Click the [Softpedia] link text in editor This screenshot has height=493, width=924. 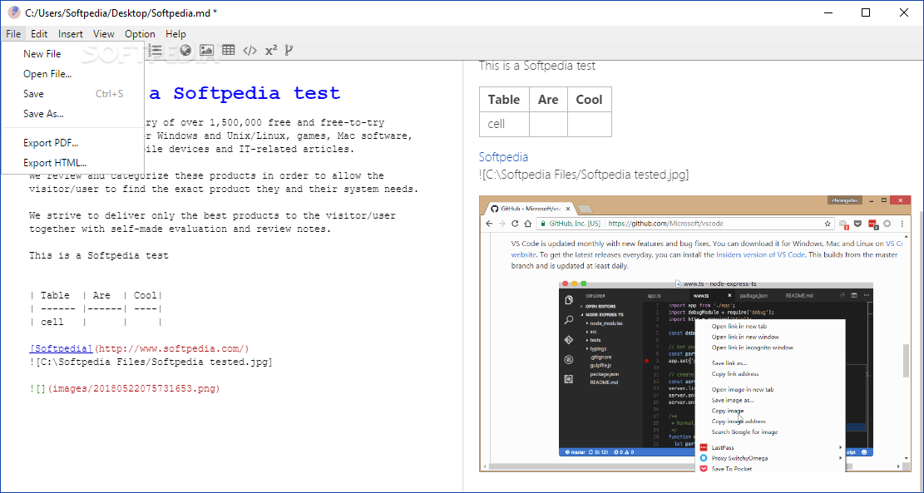point(62,348)
